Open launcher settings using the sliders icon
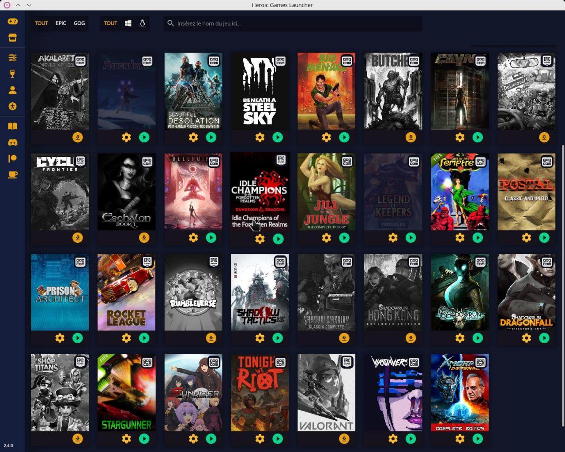The image size is (565, 452). [x=12, y=58]
